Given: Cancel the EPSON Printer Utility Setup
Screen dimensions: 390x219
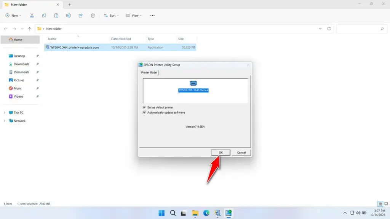Looking at the screenshot, I should pyautogui.click(x=241, y=152).
